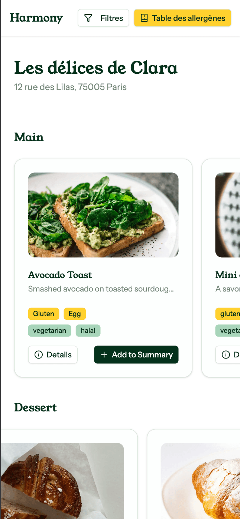Select the vegetarian diet tag
This screenshot has width=240, height=519.
(49, 331)
